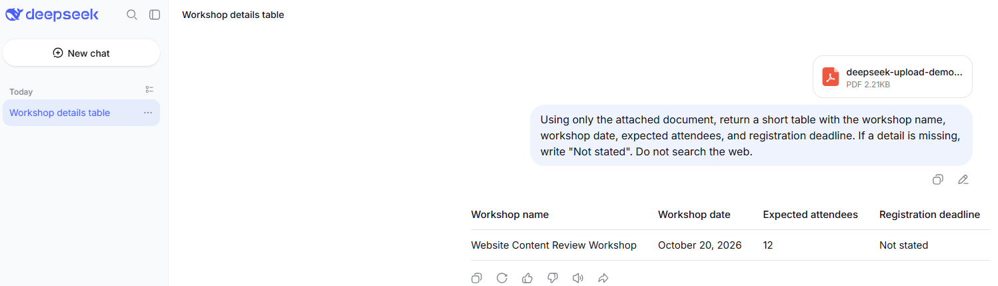Share the response with the arrow icon

coord(603,278)
